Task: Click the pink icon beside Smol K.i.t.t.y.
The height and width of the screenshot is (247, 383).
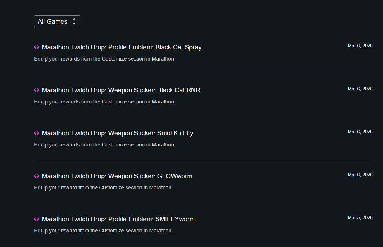Action: (x=37, y=133)
